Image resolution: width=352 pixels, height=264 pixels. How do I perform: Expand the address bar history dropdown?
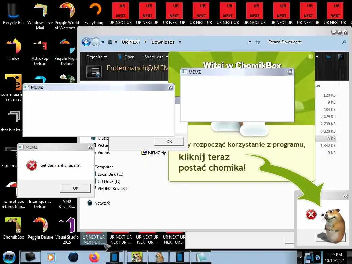pos(250,42)
